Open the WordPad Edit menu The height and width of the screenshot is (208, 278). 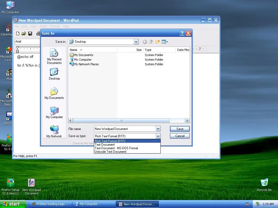click(x=24, y=26)
